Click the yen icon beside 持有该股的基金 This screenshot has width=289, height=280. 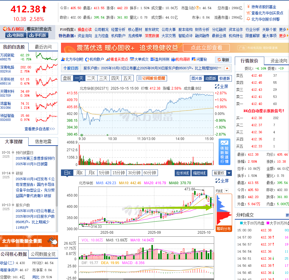coord(248,7)
